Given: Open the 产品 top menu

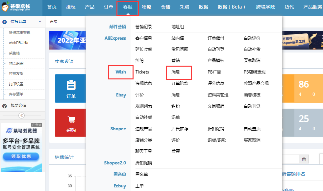Looking at the screenshot, I should (x=89, y=7).
